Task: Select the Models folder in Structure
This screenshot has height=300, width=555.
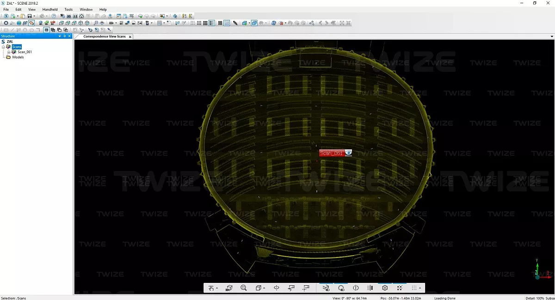Action: 18,57
